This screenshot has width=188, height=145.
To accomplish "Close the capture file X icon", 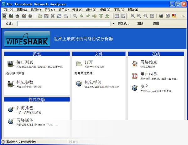I will coord(53,16).
